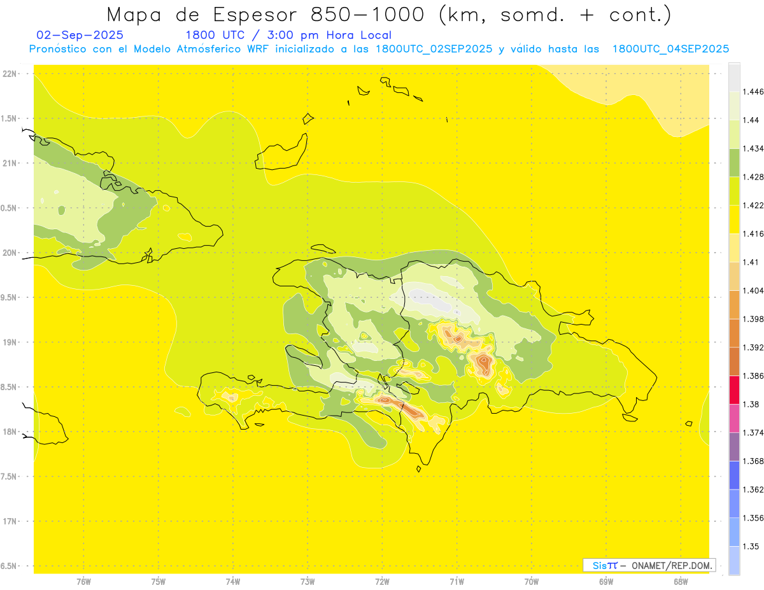Click the '68W' longitude label
Viewport: 764px width, 590px height.
pyautogui.click(x=681, y=582)
